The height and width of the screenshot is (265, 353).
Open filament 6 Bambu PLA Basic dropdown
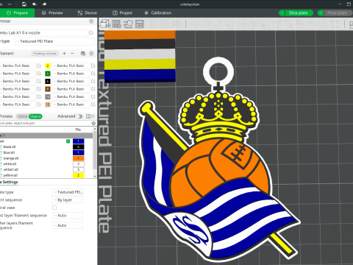(71, 81)
